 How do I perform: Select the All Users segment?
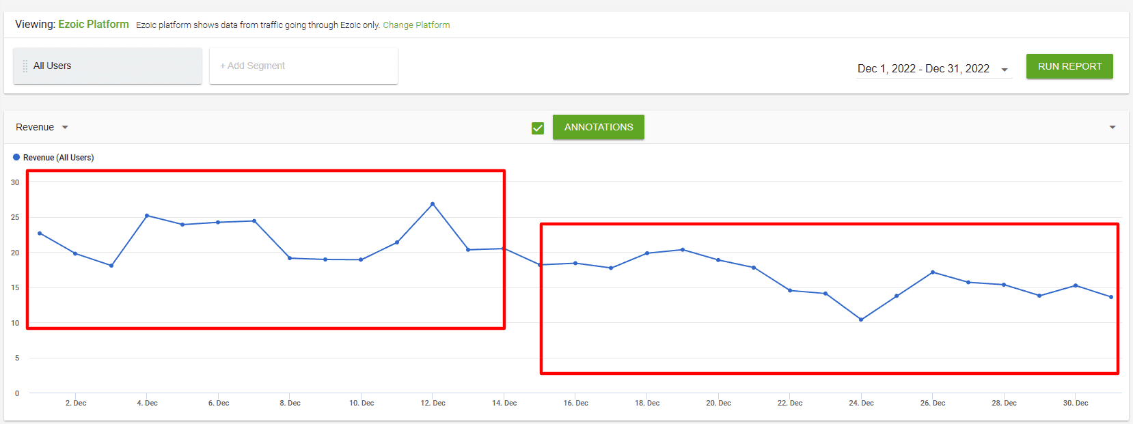pyautogui.click(x=107, y=66)
